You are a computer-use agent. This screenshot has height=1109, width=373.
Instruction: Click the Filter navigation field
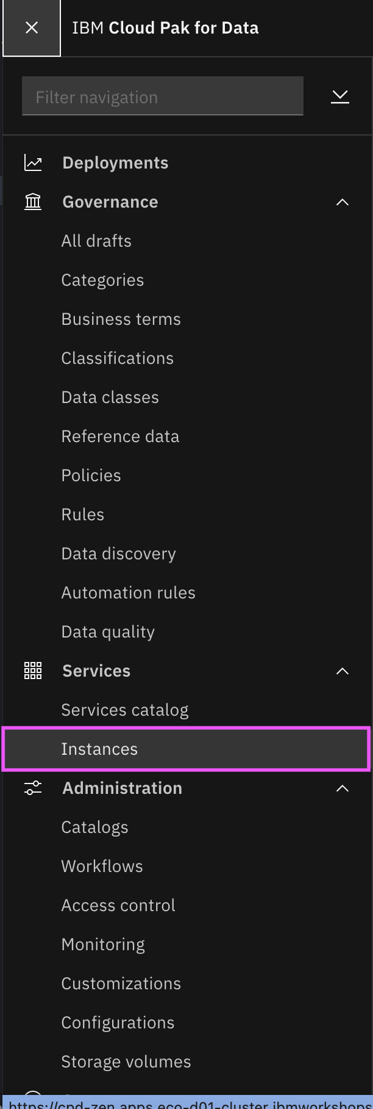click(x=163, y=96)
